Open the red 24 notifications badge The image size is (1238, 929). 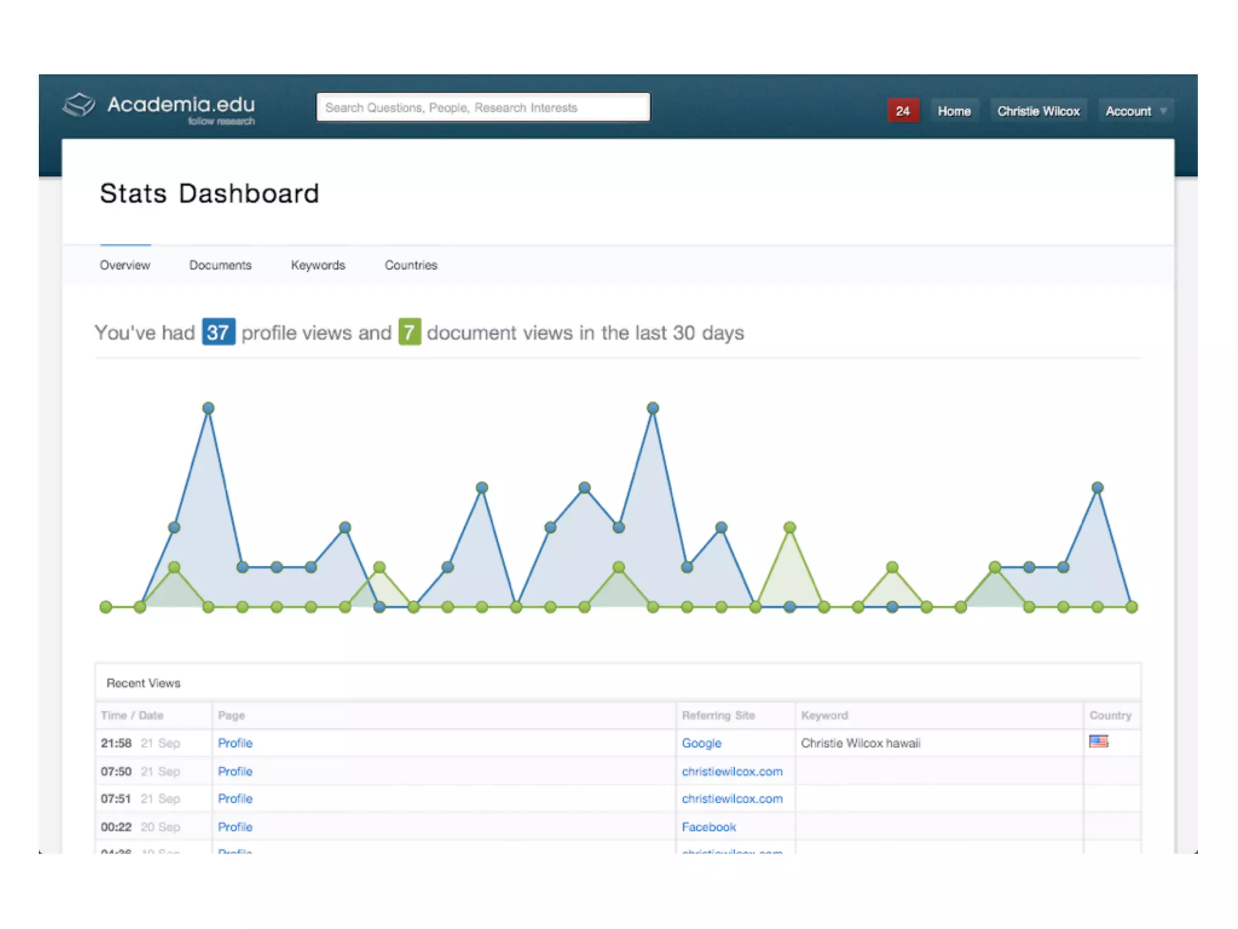click(x=903, y=111)
